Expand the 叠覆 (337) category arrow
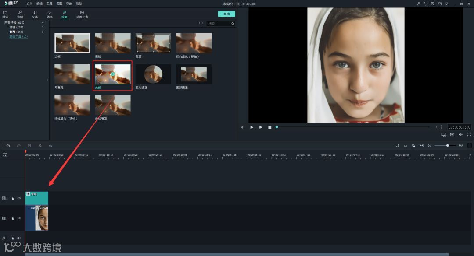474x256 pixels. (43, 32)
